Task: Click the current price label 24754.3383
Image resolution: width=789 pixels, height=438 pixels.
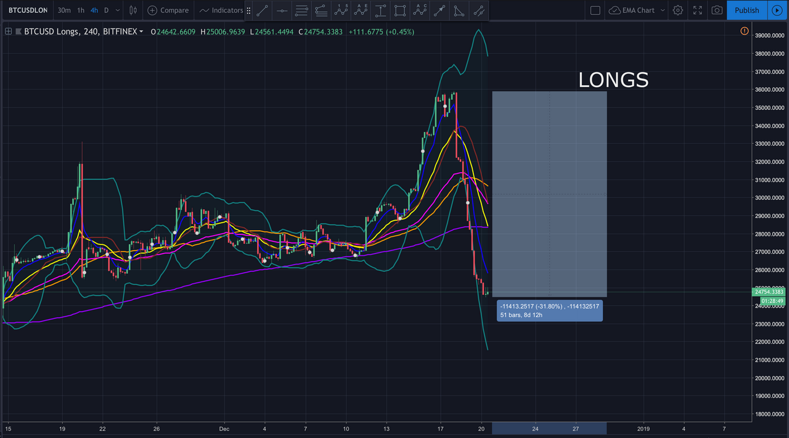Action: 771,292
